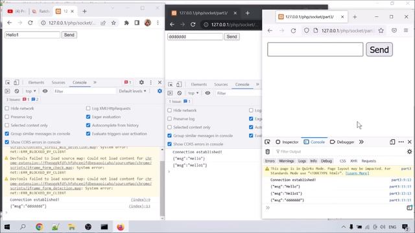415x233 pixels.
Task: Open Firefox console settings gear
Action: [x=409, y=151]
